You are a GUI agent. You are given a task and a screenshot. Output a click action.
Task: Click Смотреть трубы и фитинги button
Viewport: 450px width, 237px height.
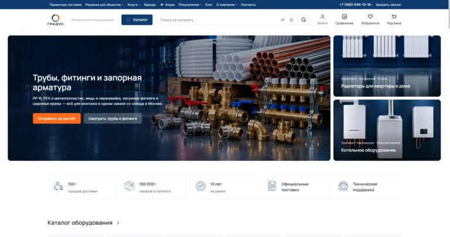(112, 118)
